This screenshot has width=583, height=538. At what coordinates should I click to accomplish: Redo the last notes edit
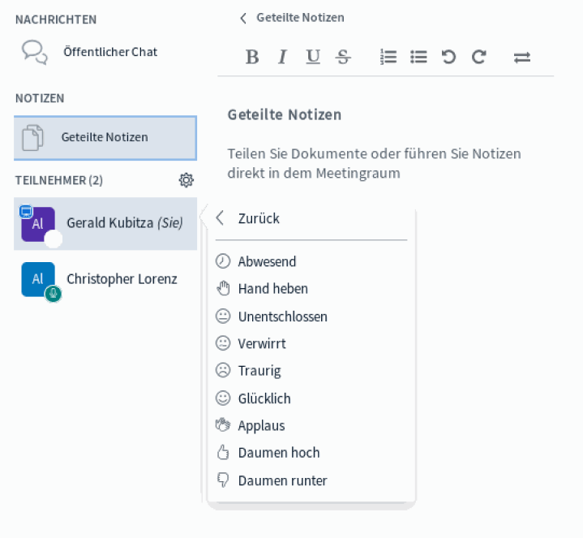479,57
